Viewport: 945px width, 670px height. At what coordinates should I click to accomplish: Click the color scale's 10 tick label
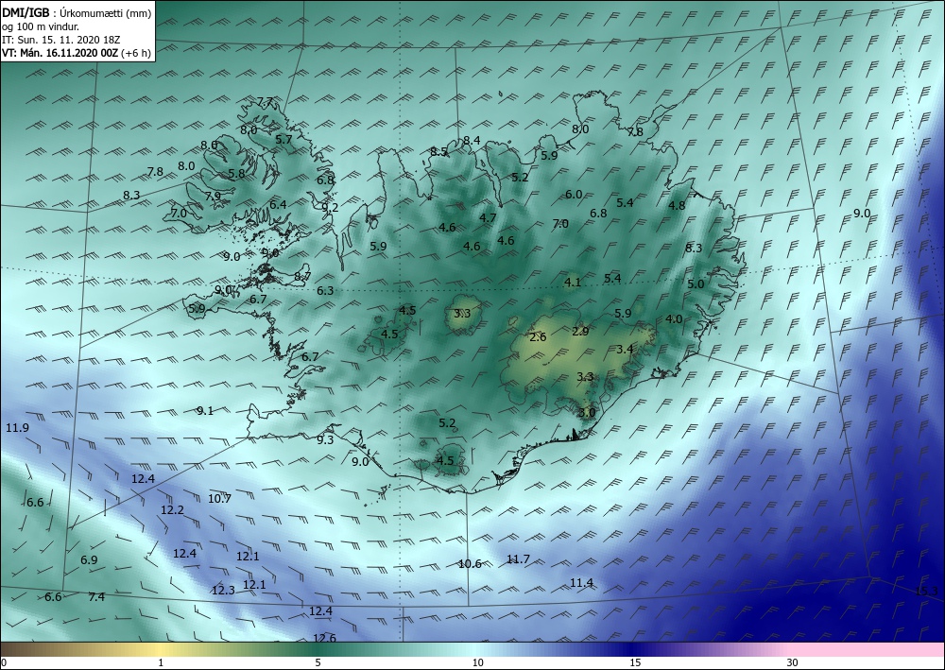click(x=477, y=663)
